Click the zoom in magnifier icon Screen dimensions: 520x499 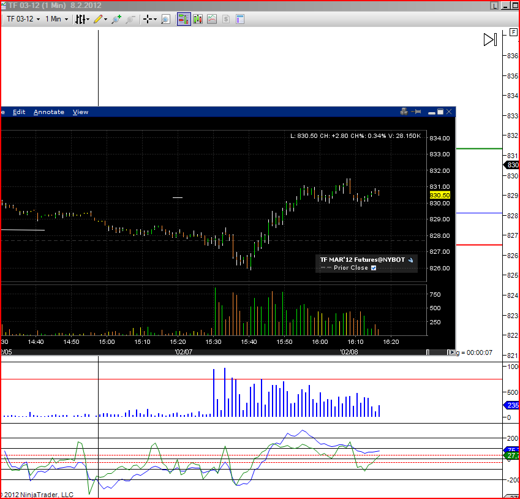pyautogui.click(x=116, y=19)
